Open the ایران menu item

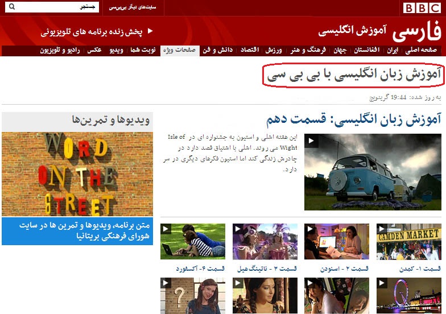click(393, 50)
